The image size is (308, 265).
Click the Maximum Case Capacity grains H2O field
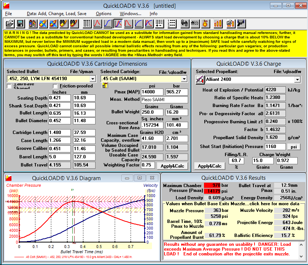[x=152, y=138]
